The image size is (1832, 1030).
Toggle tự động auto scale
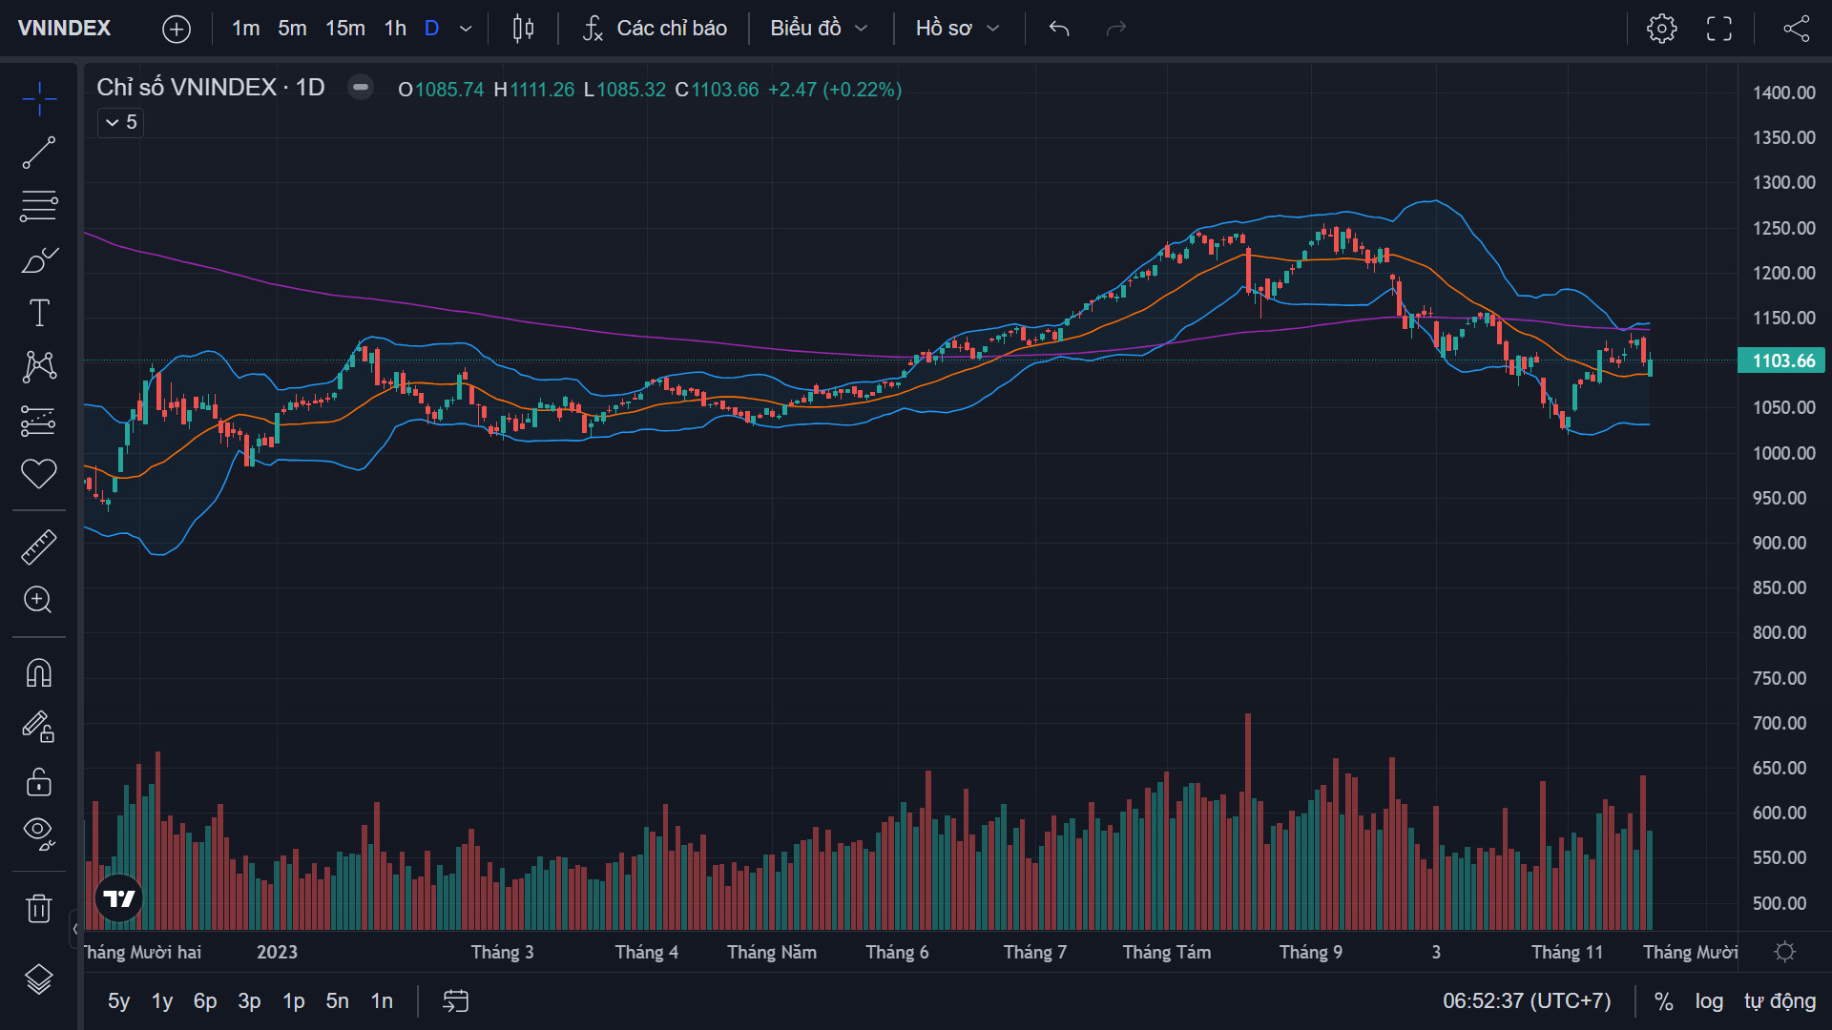coord(1780,1001)
